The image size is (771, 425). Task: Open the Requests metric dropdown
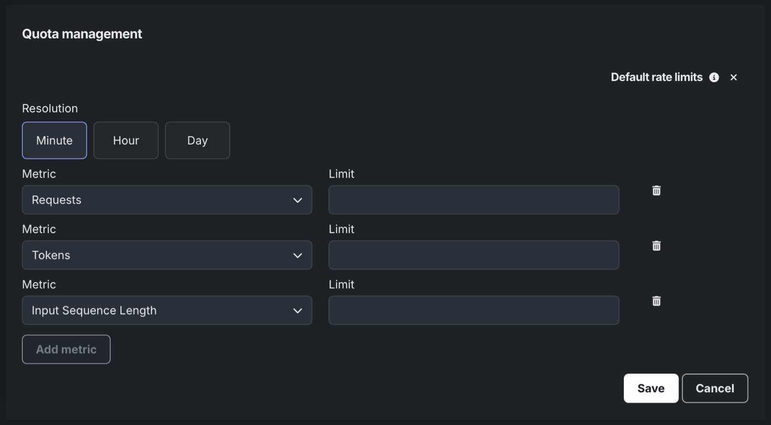tap(167, 200)
